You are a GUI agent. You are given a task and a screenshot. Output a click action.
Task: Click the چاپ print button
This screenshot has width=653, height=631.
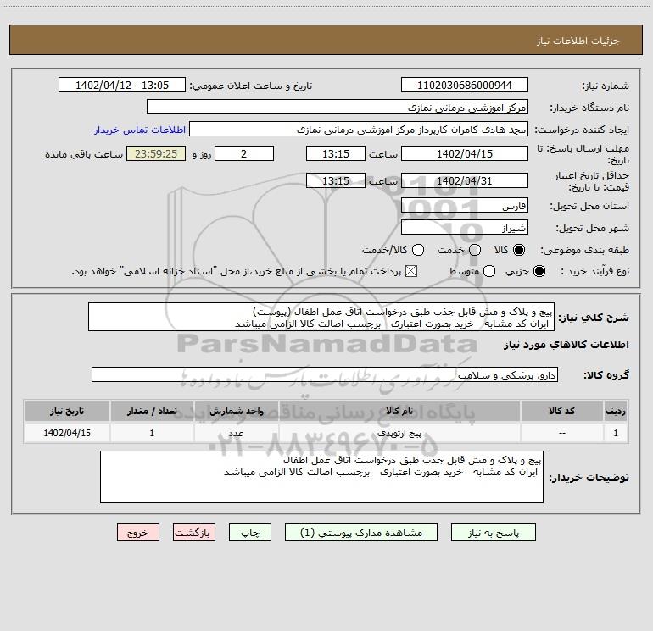[x=250, y=533]
